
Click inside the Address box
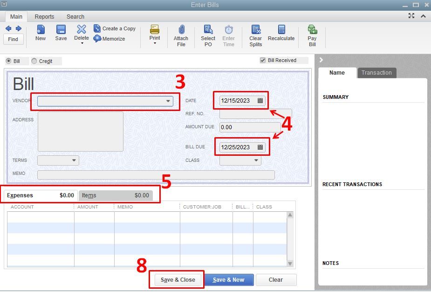coord(81,131)
